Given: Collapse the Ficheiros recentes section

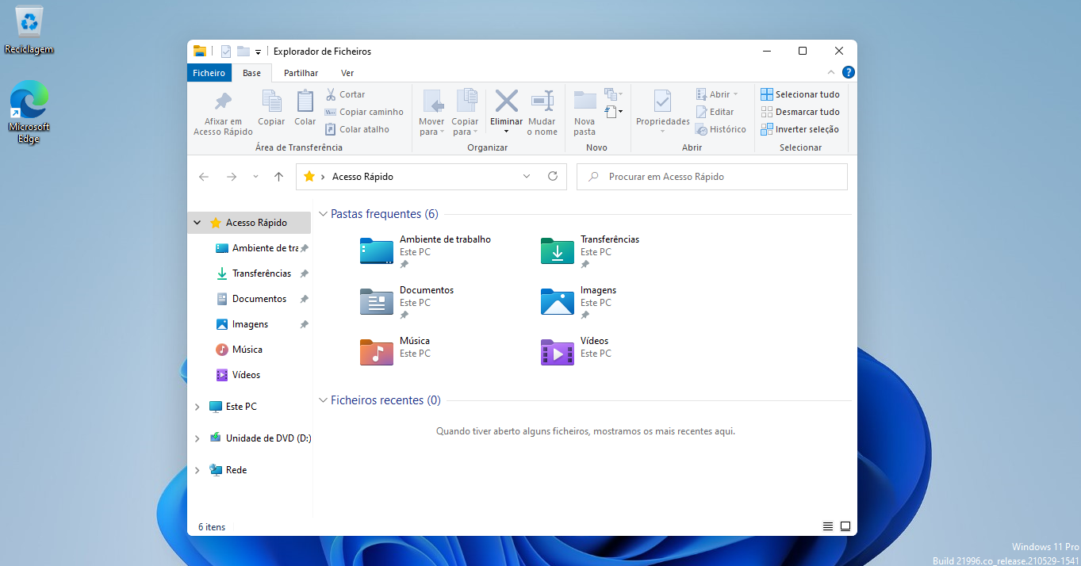Looking at the screenshot, I should point(323,400).
